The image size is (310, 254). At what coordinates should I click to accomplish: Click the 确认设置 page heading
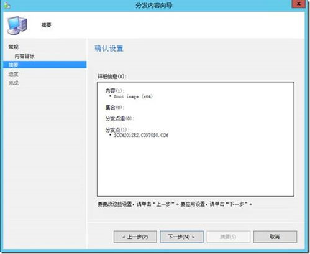(109, 49)
